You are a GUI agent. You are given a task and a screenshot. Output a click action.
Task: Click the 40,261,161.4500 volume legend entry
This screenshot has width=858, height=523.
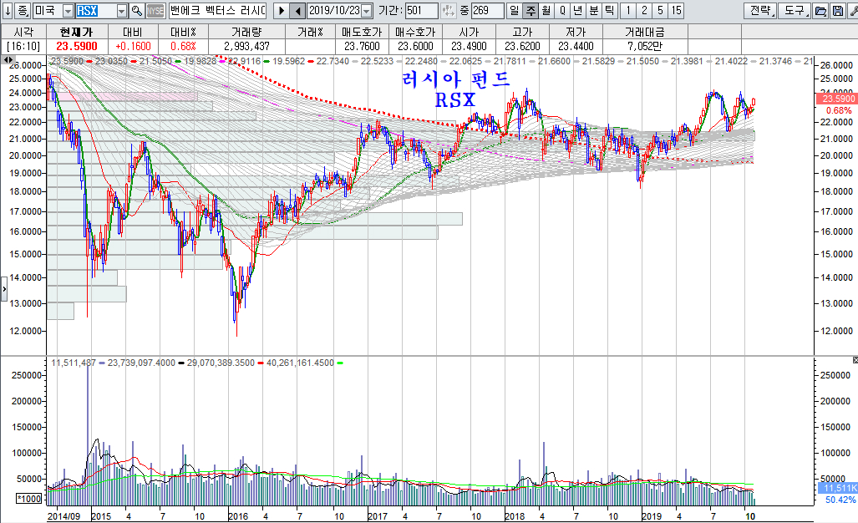point(300,363)
